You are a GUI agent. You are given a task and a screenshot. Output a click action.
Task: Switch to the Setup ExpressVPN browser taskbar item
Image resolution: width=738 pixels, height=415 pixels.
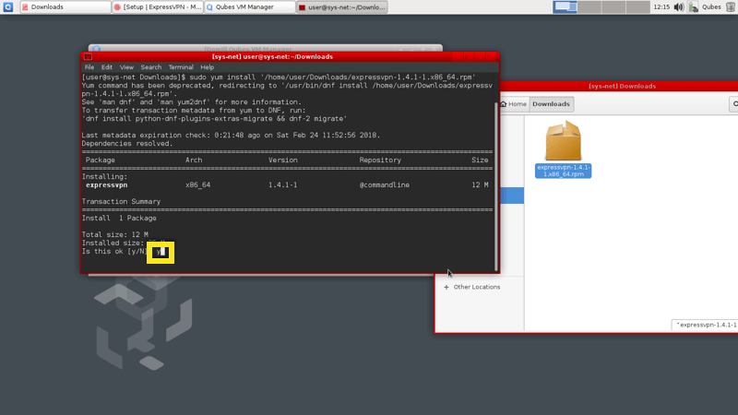coord(158,7)
